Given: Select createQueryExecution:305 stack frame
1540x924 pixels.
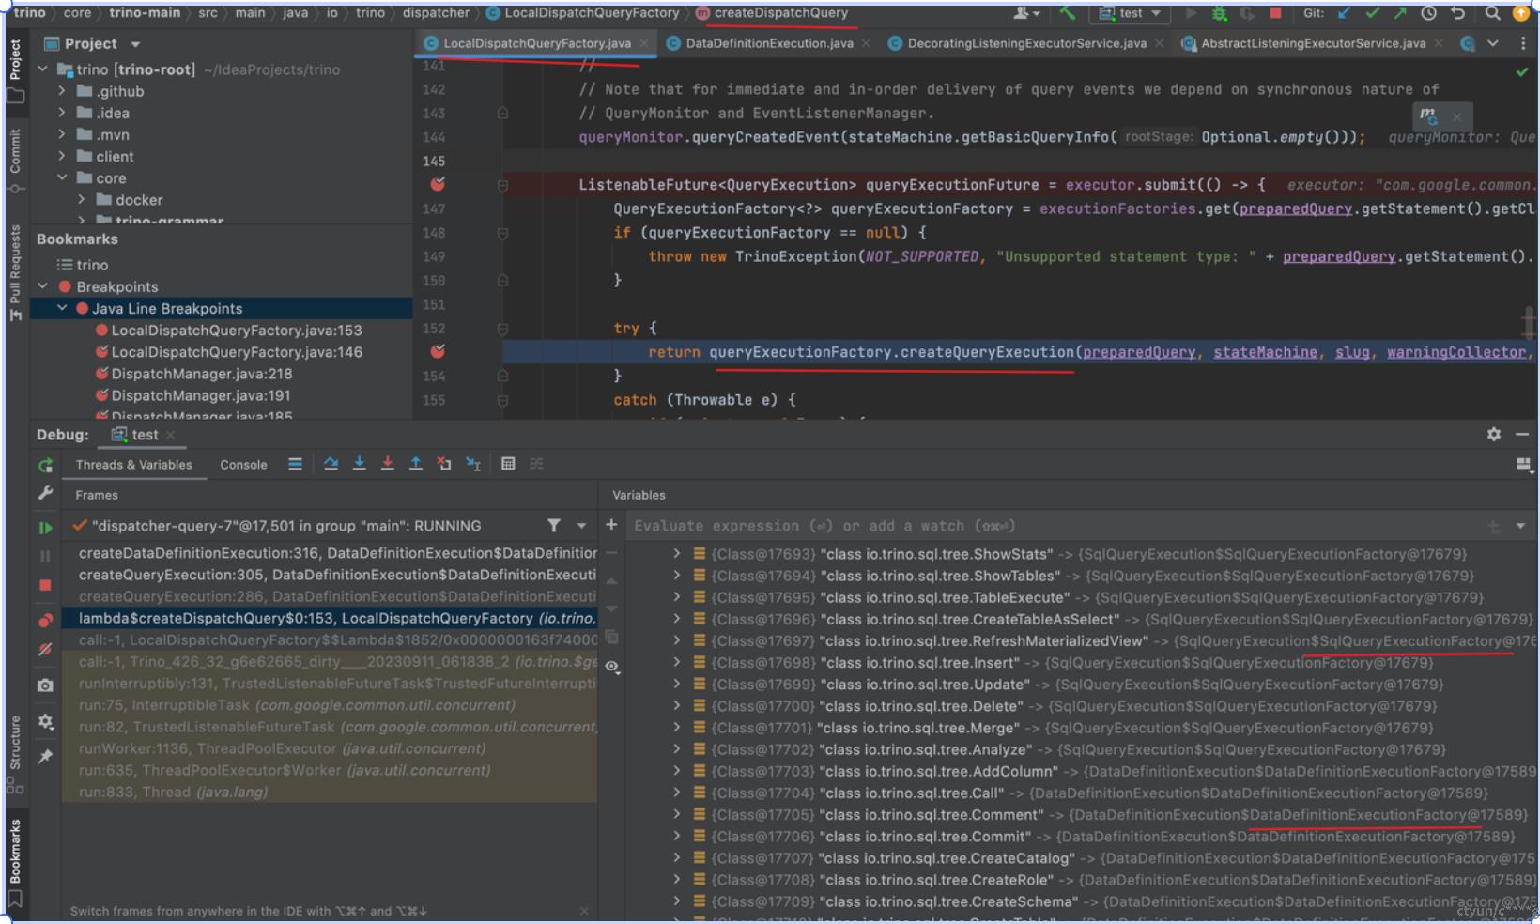Looking at the screenshot, I should 330,575.
